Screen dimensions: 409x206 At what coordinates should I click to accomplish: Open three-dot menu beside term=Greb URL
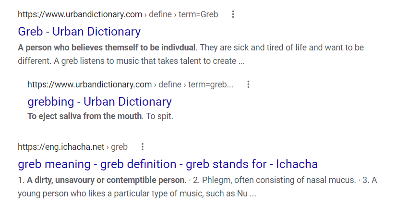point(233,14)
